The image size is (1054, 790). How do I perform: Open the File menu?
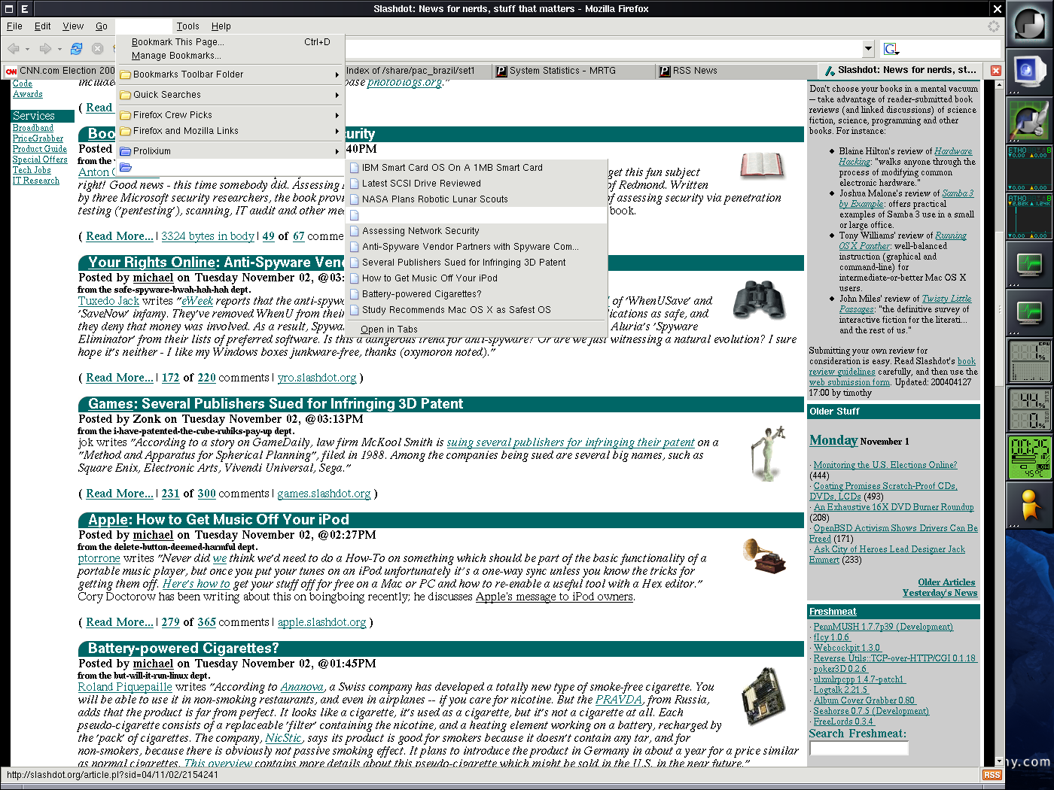click(x=14, y=26)
